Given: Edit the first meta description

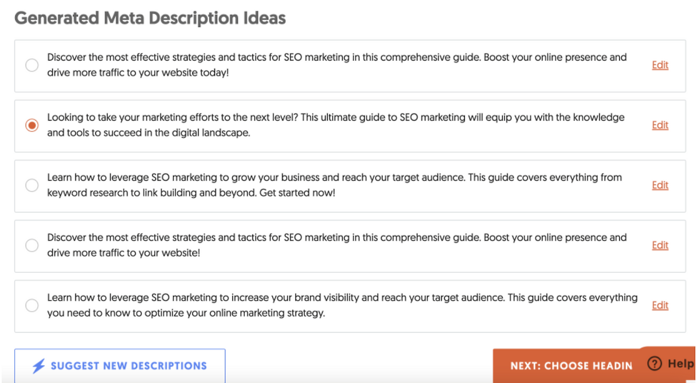Looking at the screenshot, I should tap(660, 65).
